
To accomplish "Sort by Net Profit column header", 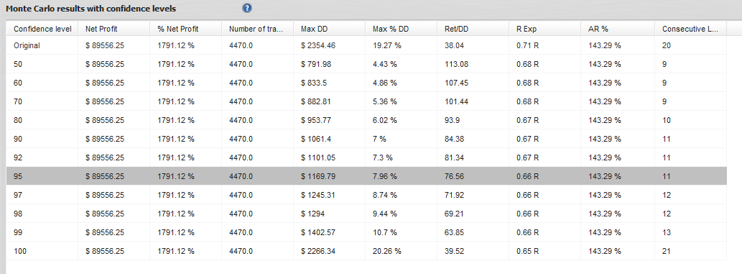I will (x=113, y=29).
